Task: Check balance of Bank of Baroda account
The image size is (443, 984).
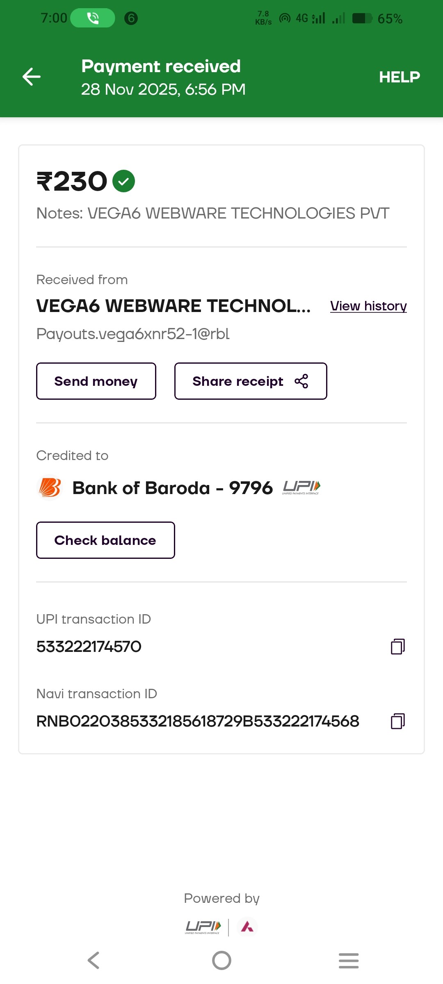Action: [105, 540]
